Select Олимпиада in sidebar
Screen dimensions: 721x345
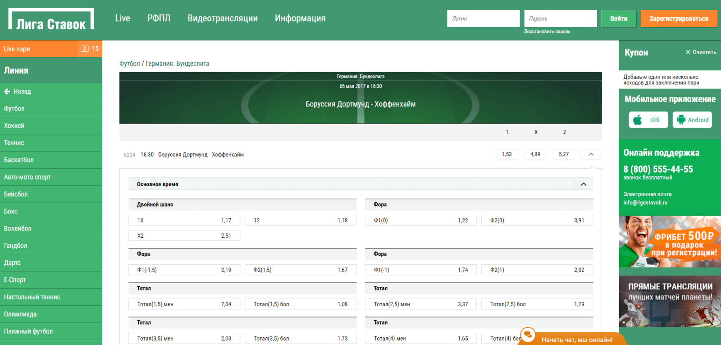tap(51, 314)
